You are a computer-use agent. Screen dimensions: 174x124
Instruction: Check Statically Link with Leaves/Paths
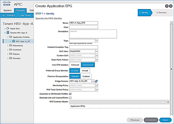[x=70, y=98]
